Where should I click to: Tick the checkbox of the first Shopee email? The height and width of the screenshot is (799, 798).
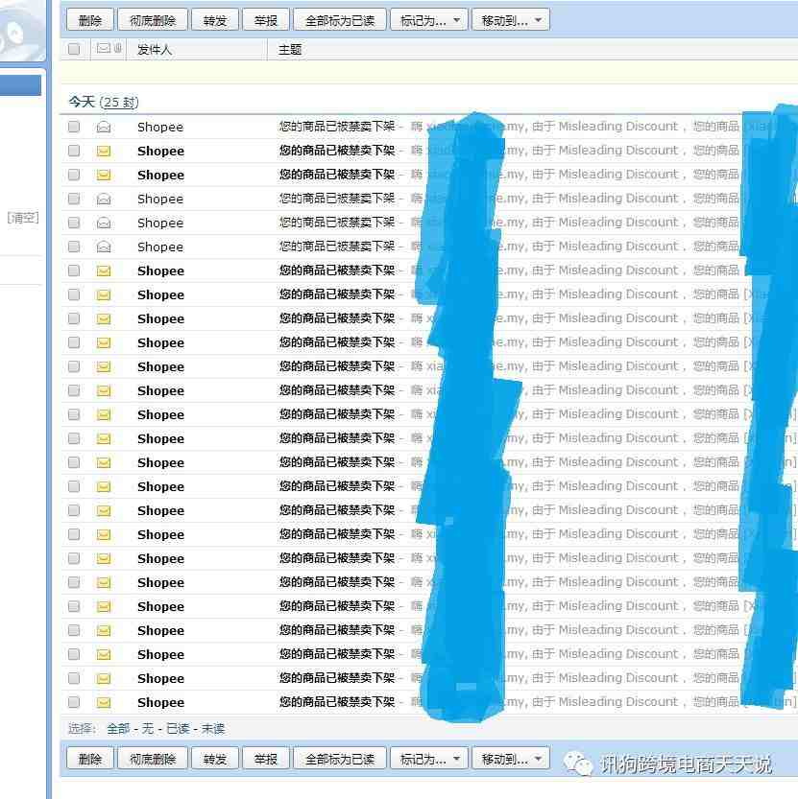[75, 127]
